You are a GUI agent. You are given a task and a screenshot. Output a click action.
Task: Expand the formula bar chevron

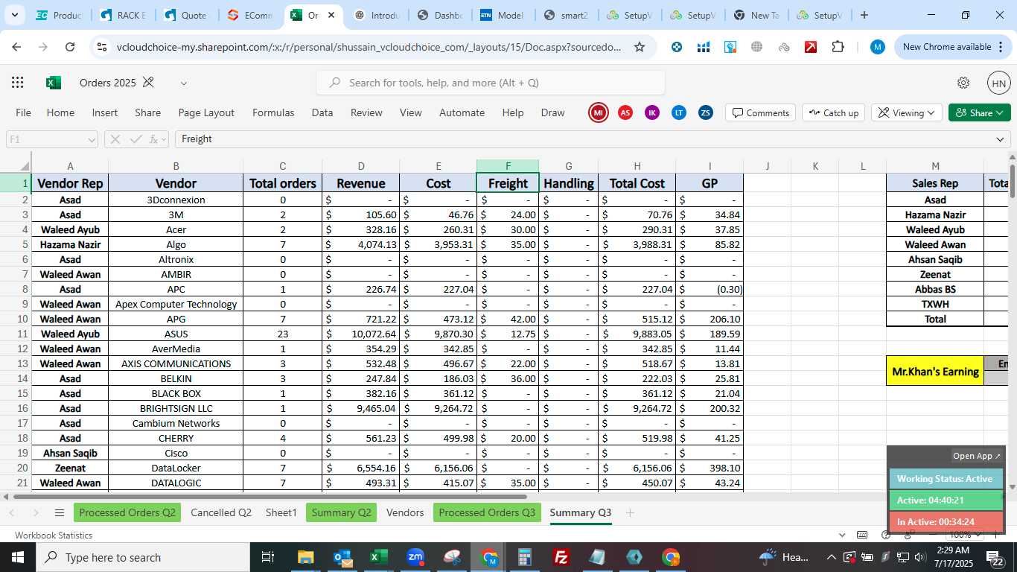tap(1000, 139)
